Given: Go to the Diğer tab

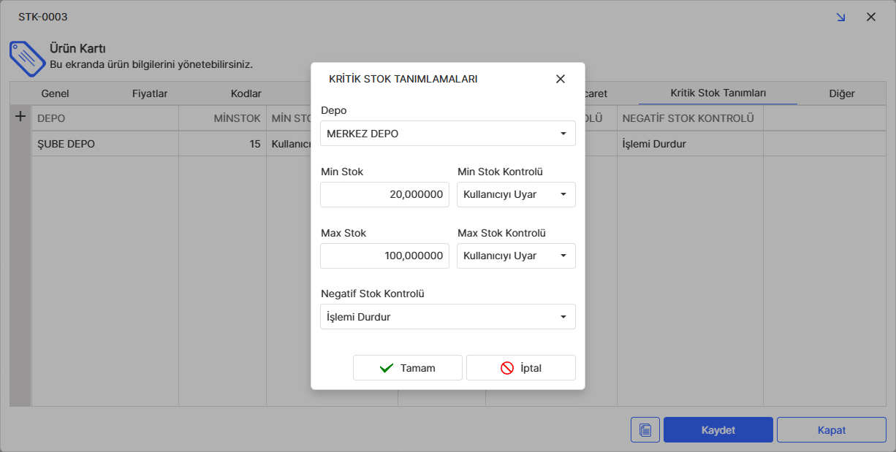Looking at the screenshot, I should pos(842,93).
